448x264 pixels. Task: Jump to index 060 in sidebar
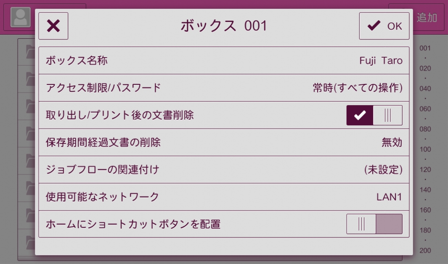point(425,109)
